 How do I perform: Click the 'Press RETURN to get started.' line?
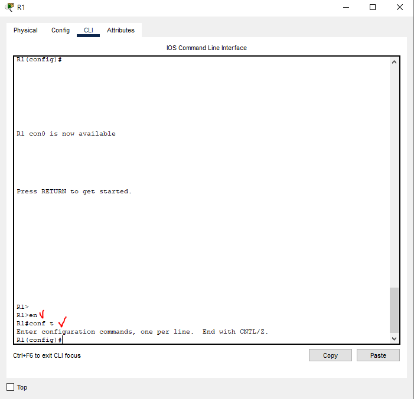coord(74,192)
